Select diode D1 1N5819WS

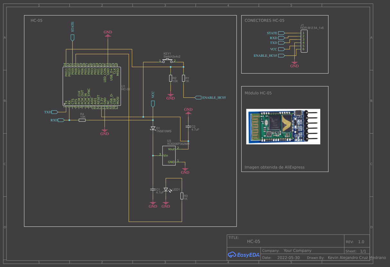click(153, 128)
